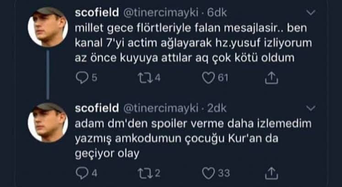This screenshot has height=187, width=342.
Task: Open the 2dk timestamp of second tweet
Action: [214, 109]
